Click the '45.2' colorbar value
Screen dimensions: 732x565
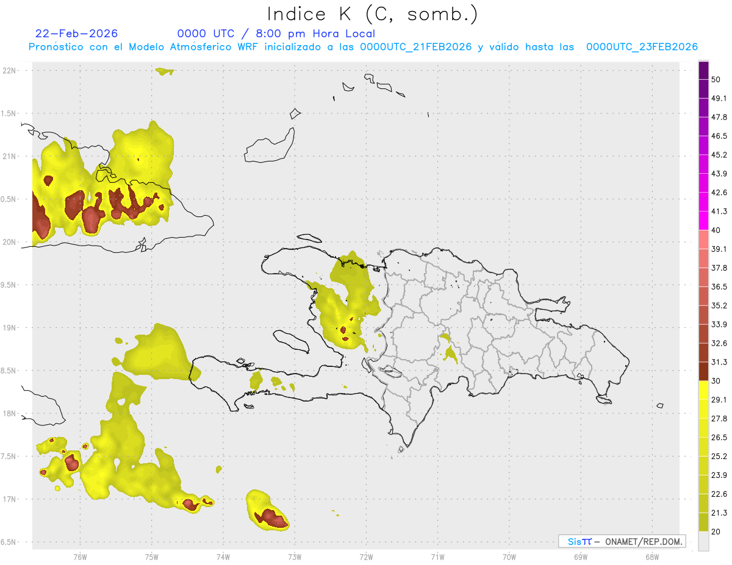(720, 155)
